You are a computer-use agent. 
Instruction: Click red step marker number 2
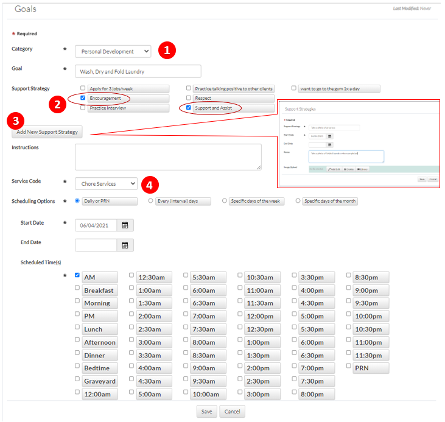click(58, 104)
